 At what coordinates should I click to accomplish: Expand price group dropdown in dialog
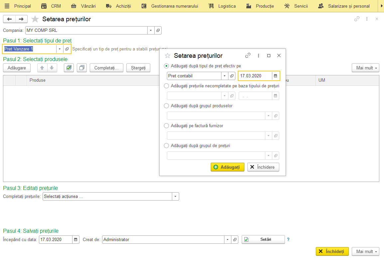coord(268,155)
